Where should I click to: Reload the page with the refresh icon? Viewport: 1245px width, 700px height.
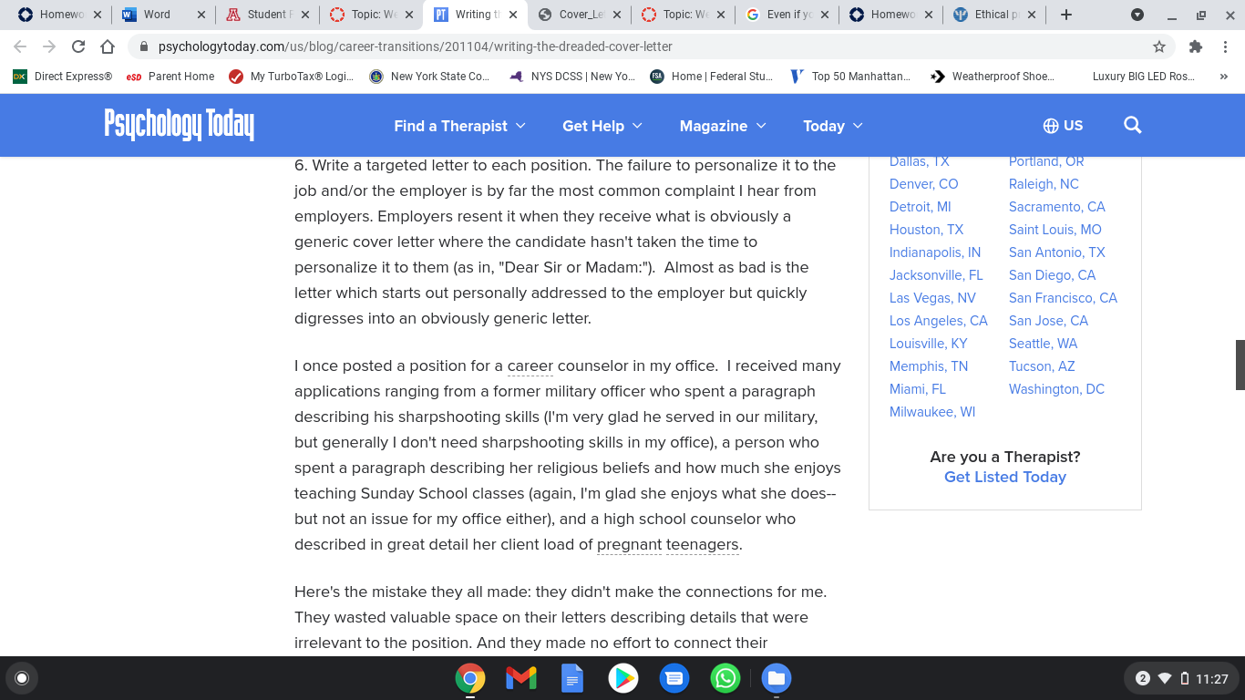point(78,46)
